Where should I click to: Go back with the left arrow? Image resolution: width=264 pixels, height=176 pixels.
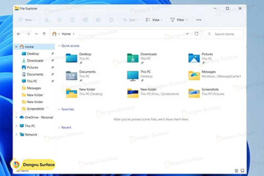pyautogui.click(x=18, y=34)
